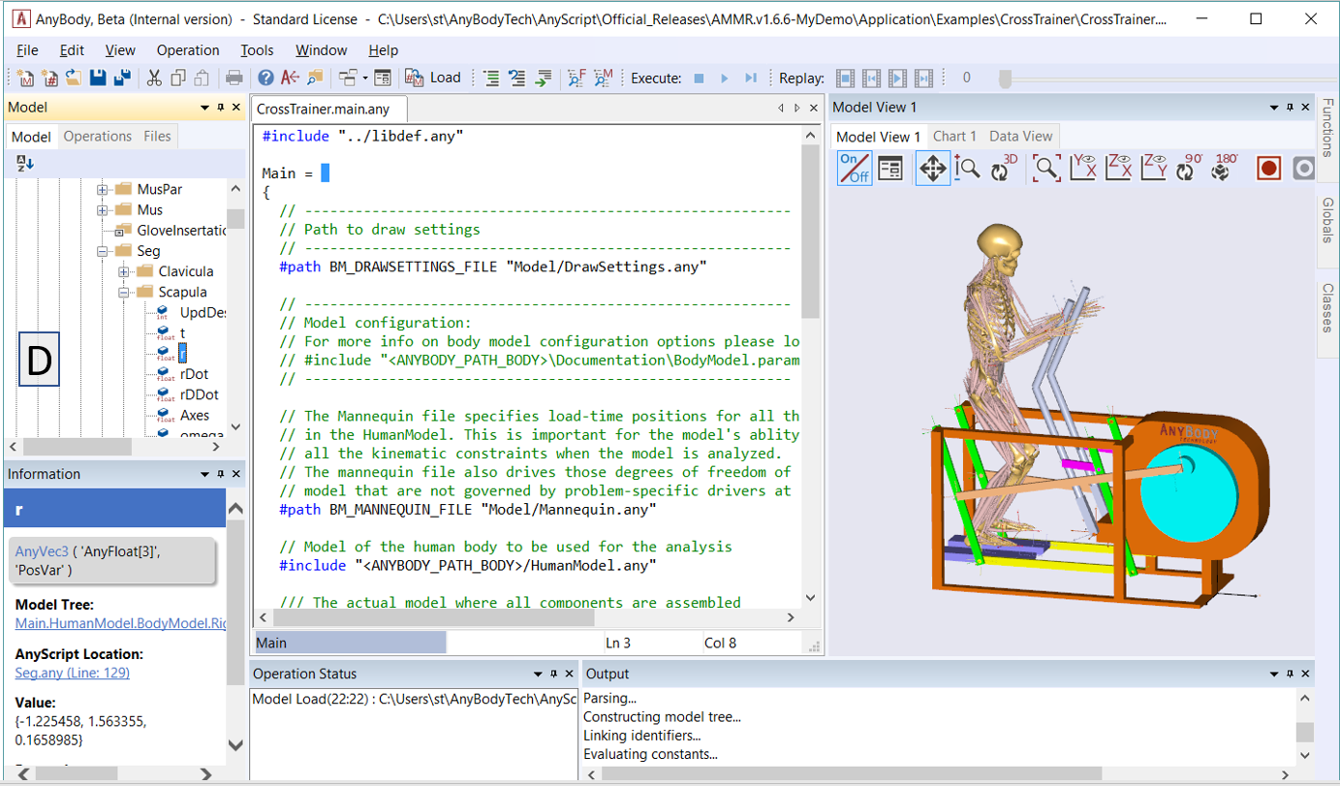Image resolution: width=1340 pixels, height=786 pixels.
Task: Click the green arrow indent icon
Action: click(x=544, y=78)
